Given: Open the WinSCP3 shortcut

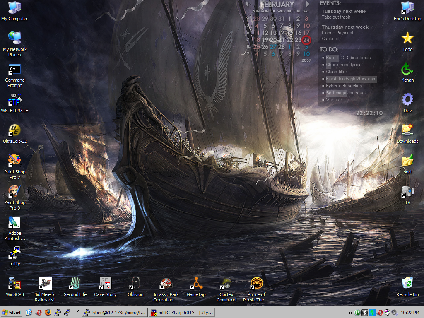Looking at the screenshot, I should [x=14, y=287].
